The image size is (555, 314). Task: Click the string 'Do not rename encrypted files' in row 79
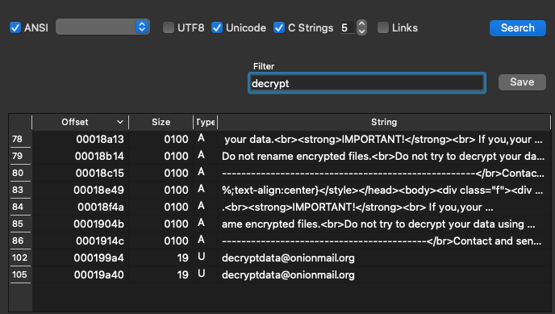[x=383, y=156]
